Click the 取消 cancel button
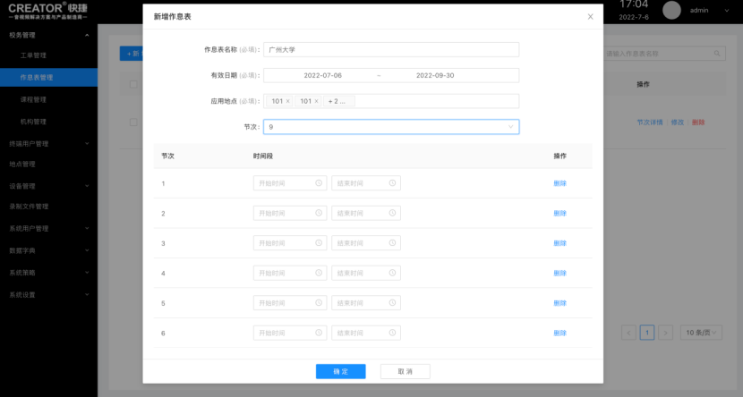This screenshot has height=397, width=743. [x=405, y=371]
